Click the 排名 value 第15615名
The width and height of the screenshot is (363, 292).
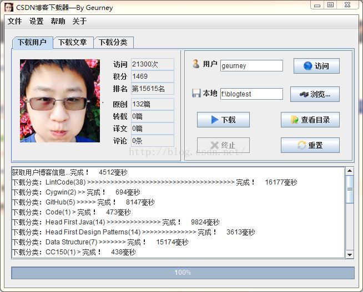152,89
